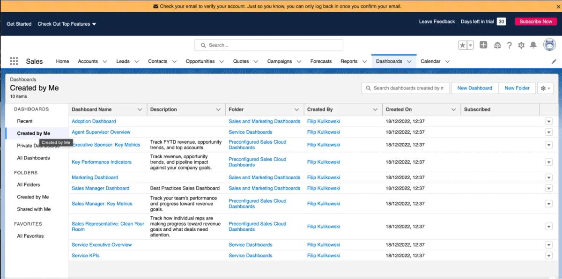Viewport: 562px width, 279px height.
Task: Open the Adoption Dashboard link
Action: pos(94,121)
